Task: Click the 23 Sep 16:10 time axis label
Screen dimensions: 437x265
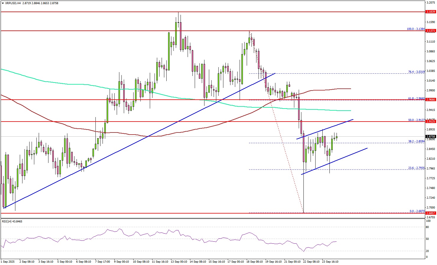Action: (x=330, y=262)
